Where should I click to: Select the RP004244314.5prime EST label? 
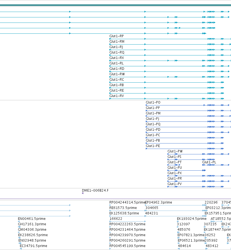click(127, 202)
